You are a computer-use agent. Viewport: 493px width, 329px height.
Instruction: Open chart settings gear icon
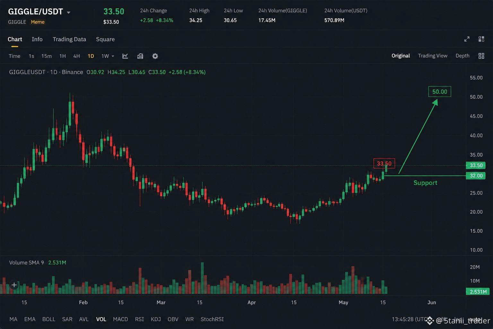155,56
